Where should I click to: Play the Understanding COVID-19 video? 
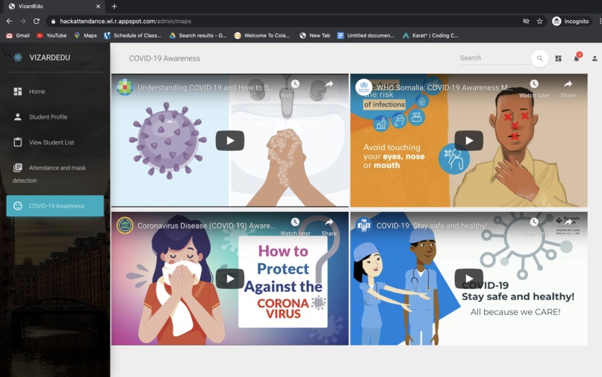[230, 140]
